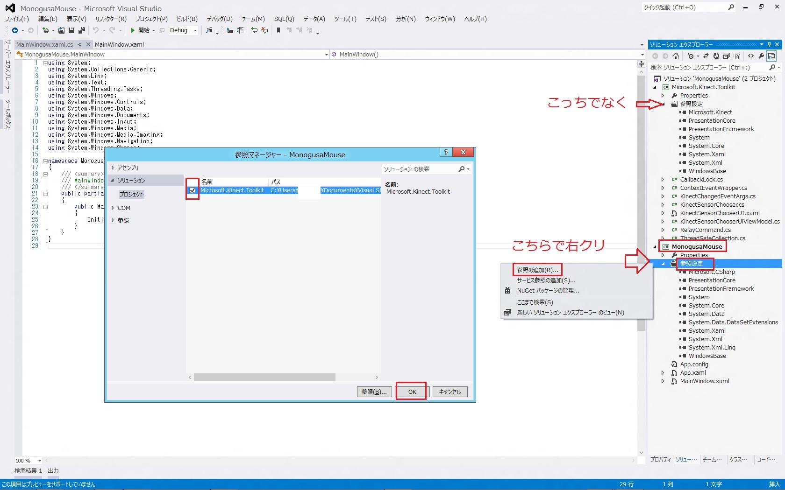Expand the アセンブリ category in Reference Manager

[x=113, y=168]
